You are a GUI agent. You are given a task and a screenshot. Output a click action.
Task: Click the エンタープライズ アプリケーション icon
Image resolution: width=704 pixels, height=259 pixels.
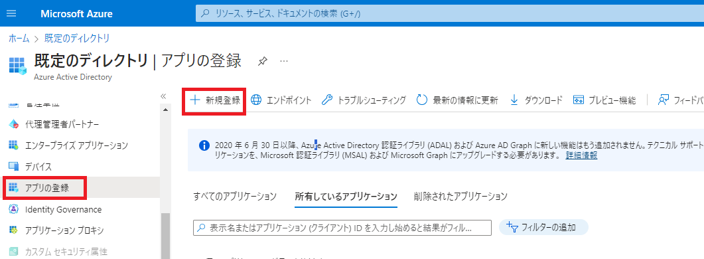tap(14, 145)
